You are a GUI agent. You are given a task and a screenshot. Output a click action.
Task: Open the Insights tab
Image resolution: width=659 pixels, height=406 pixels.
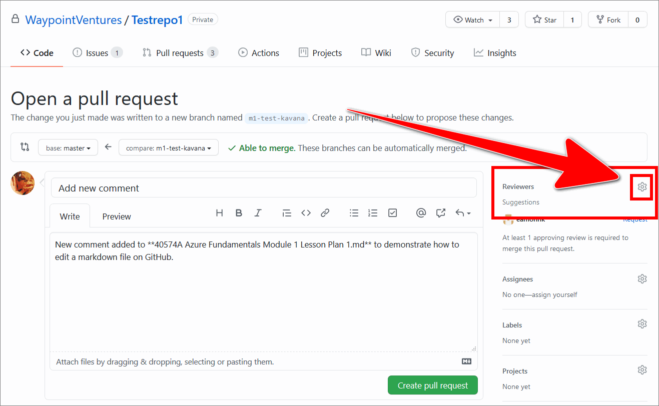click(495, 53)
